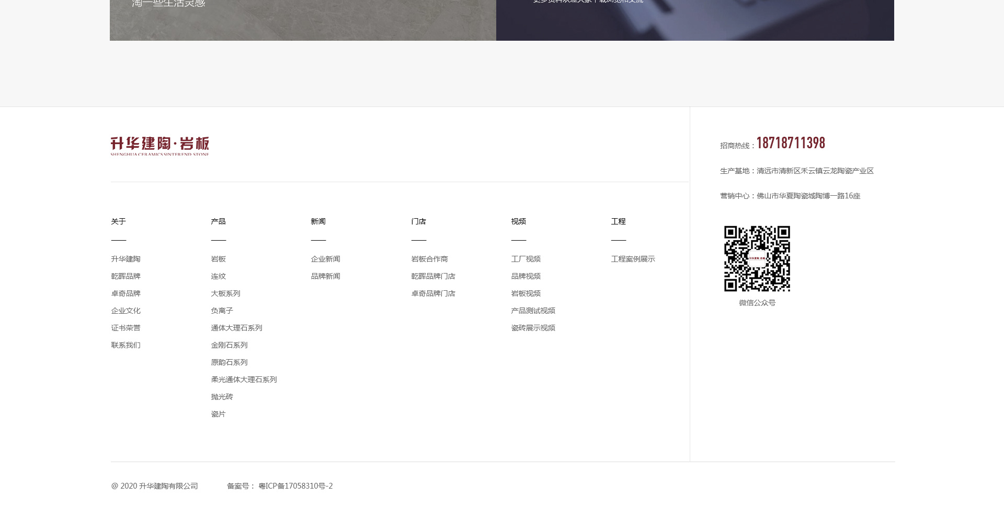Open 证书荣誉 link
The height and width of the screenshot is (510, 1004).
[125, 328]
